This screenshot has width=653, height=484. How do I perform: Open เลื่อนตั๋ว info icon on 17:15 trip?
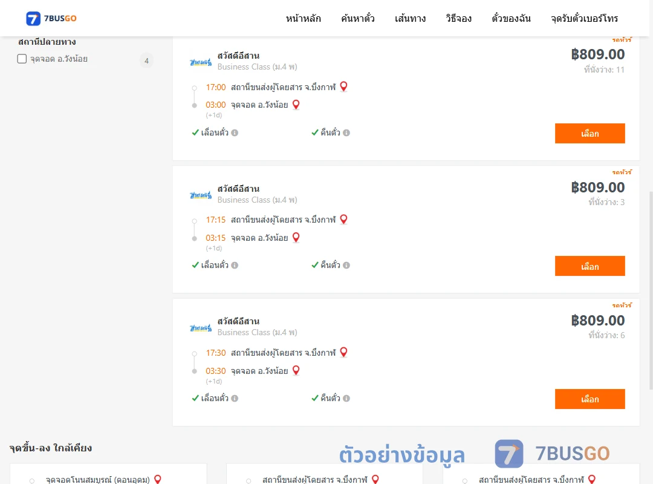click(235, 265)
